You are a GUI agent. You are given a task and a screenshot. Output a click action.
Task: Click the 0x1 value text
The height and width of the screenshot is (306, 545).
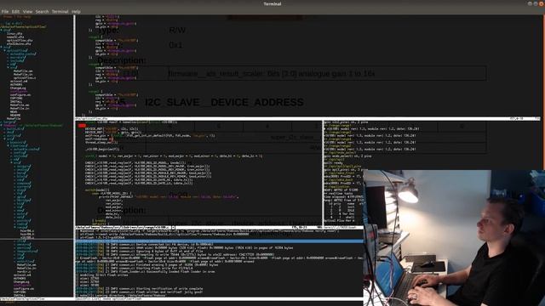point(175,45)
